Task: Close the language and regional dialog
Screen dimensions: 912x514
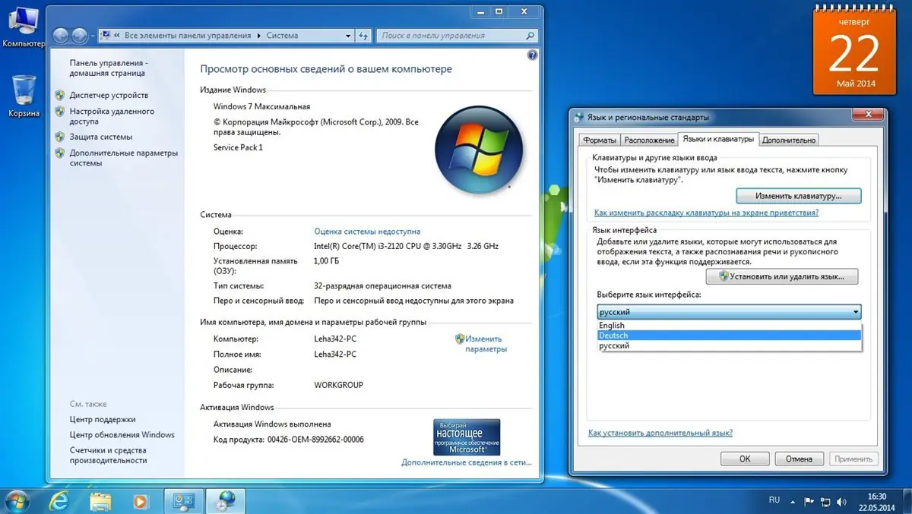Action: pyautogui.click(x=866, y=115)
